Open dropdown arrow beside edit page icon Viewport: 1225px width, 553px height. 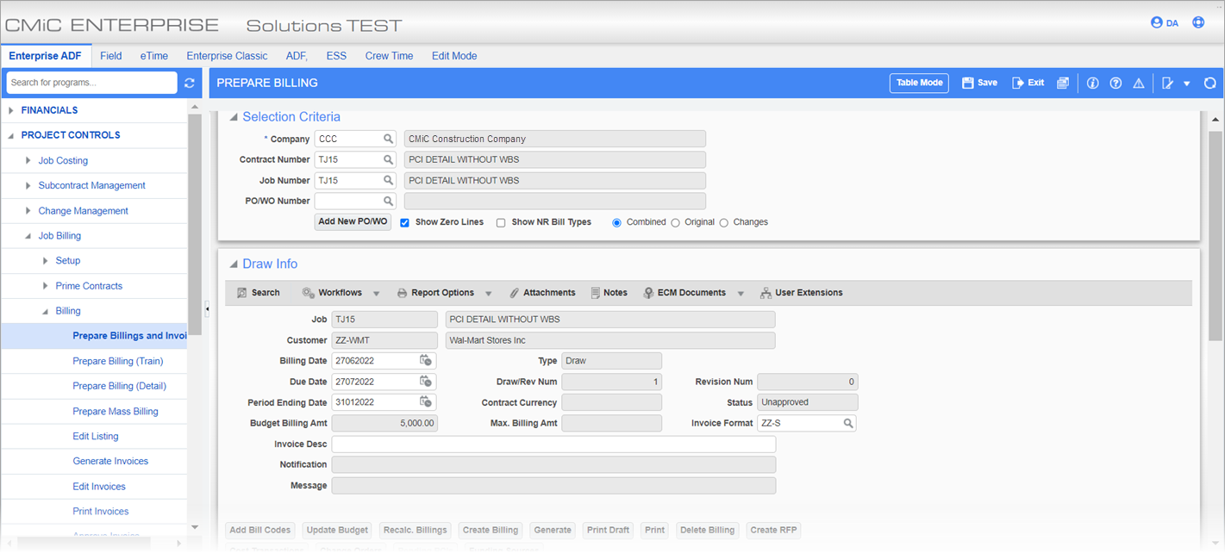click(x=1187, y=84)
